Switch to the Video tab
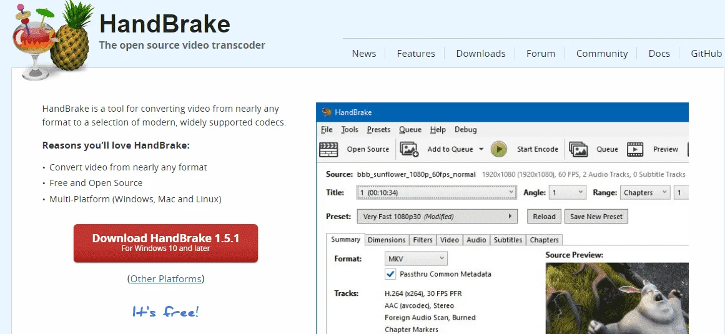This screenshot has height=334, width=725. (x=450, y=240)
